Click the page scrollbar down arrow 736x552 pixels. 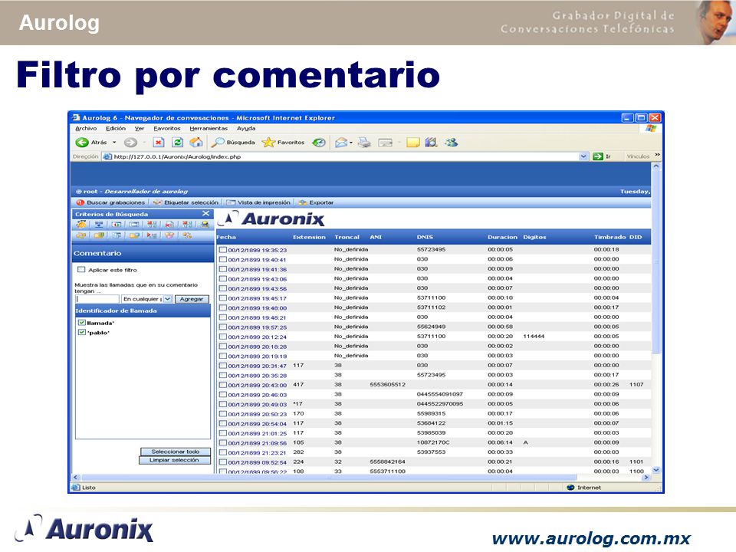coord(656,469)
